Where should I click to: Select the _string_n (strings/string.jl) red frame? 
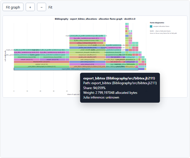click(86, 43)
